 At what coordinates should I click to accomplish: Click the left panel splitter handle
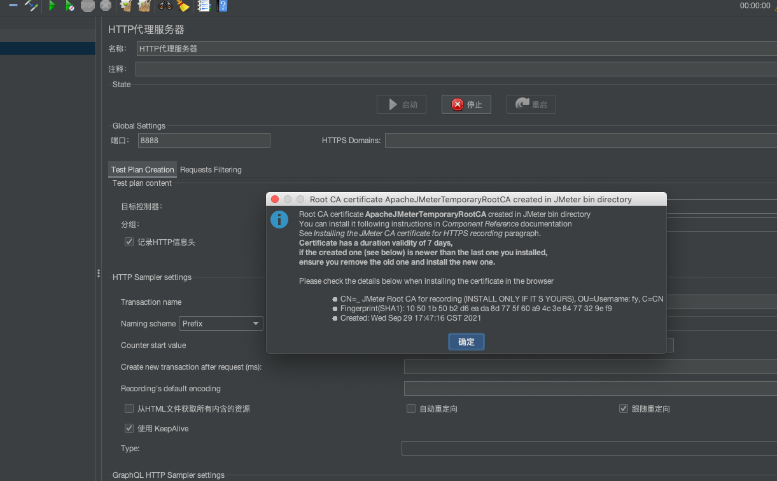coord(99,273)
